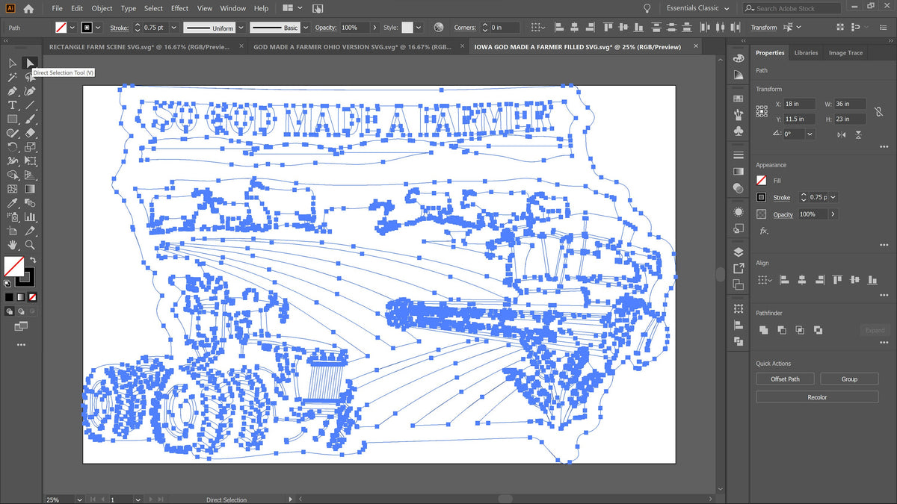Click the Home icon in top bar
The height and width of the screenshot is (504, 897).
tap(28, 9)
